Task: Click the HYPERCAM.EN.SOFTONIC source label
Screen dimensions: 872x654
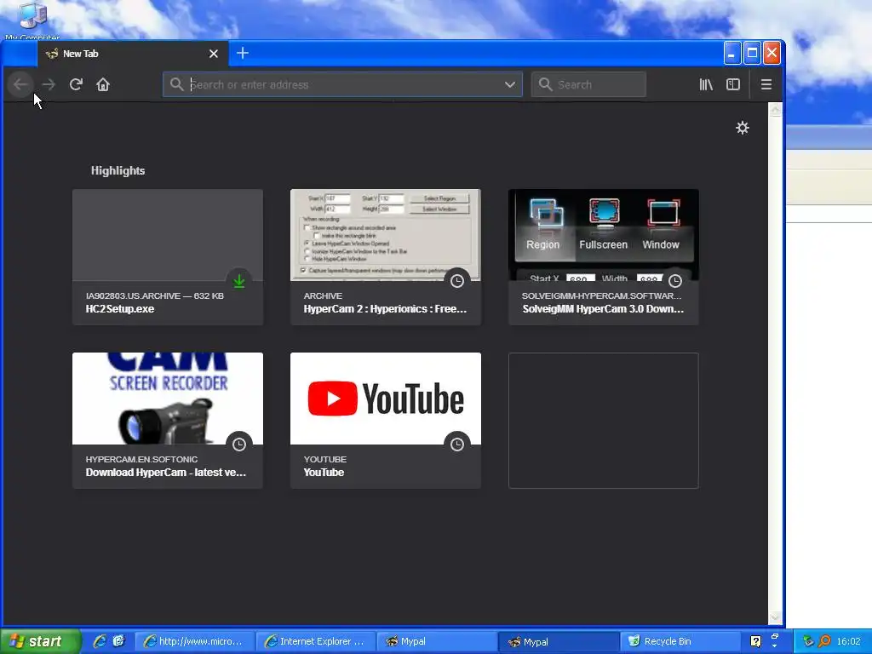Action: (x=141, y=459)
